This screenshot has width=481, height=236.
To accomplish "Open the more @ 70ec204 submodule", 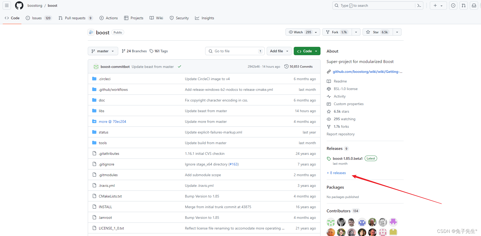I will tap(112, 122).
